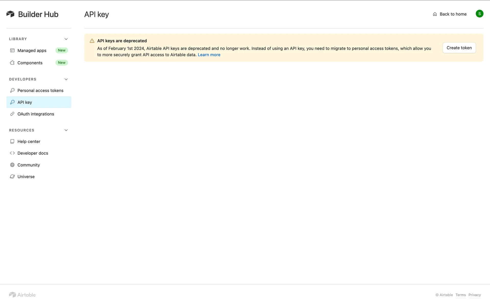The width and height of the screenshot is (490, 306).
Task: Click the Universe planet icon
Action: [x=12, y=176]
